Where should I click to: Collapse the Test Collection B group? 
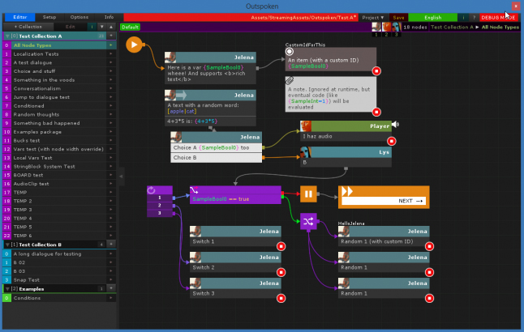tap(7, 245)
